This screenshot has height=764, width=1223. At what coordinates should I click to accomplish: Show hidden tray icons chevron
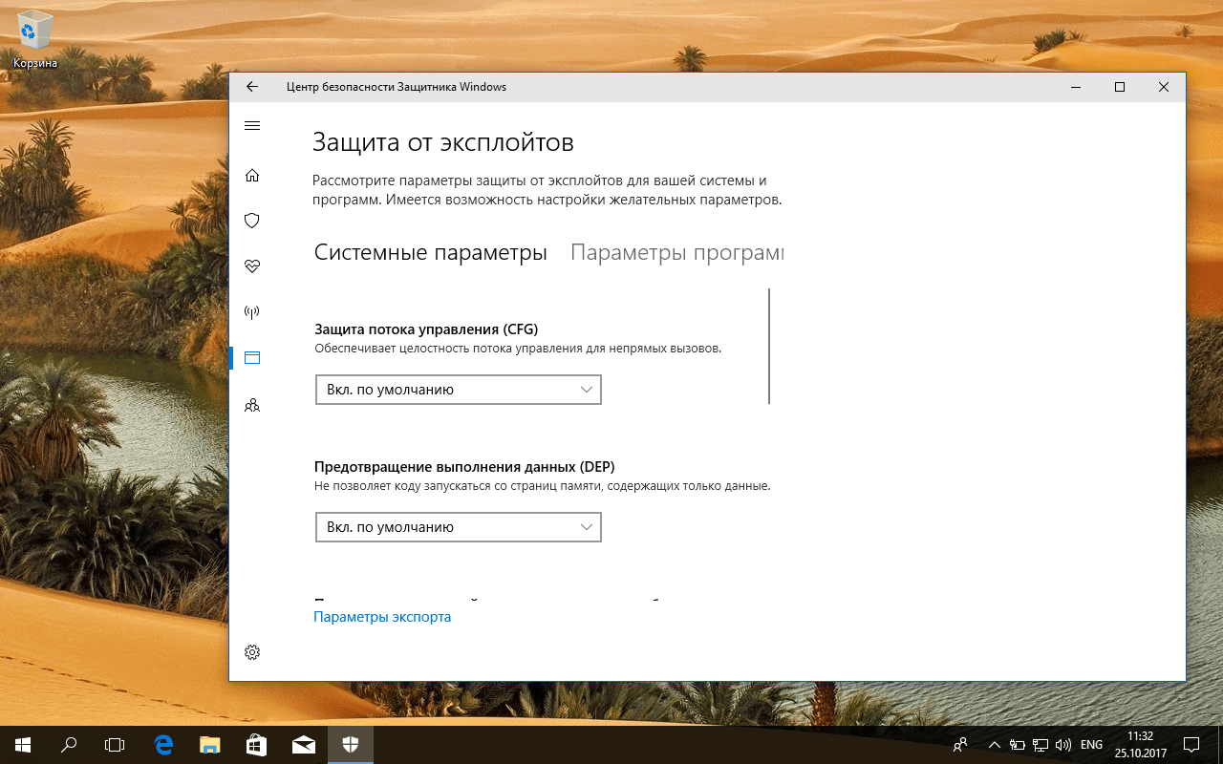[x=995, y=744]
